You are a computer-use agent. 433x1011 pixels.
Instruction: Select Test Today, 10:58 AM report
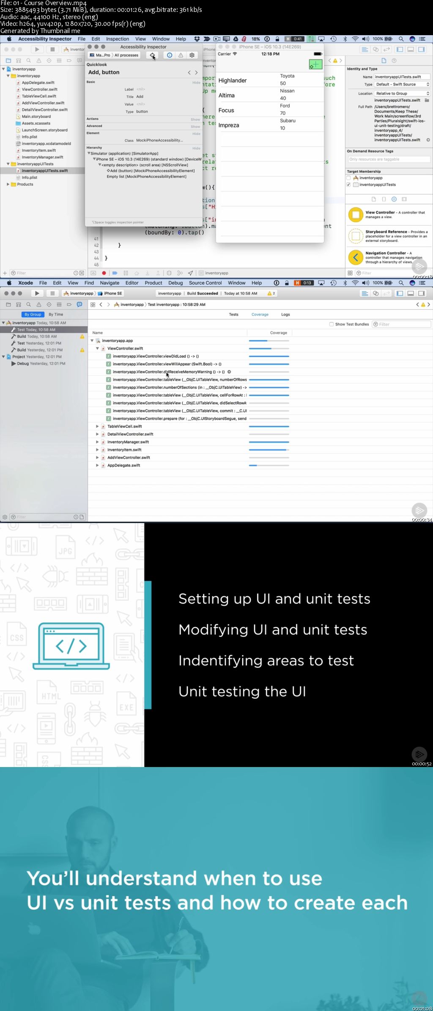pyautogui.click(x=44, y=330)
